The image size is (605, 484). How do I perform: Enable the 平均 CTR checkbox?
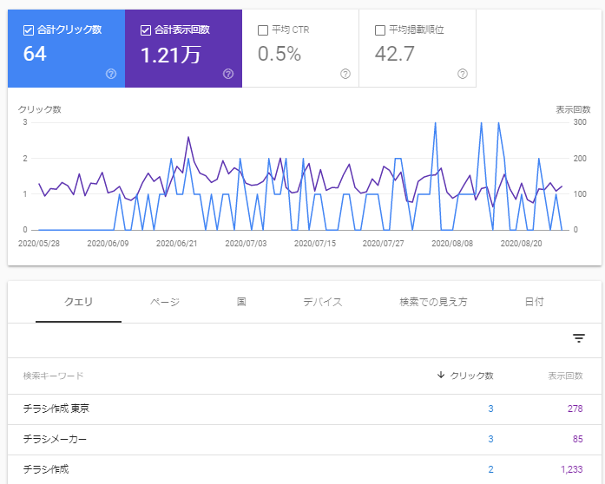263,30
